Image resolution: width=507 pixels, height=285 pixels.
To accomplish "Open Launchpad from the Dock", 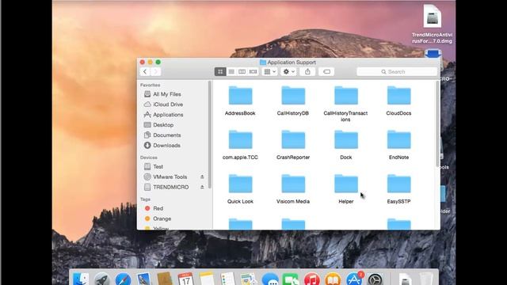I will [102, 279].
